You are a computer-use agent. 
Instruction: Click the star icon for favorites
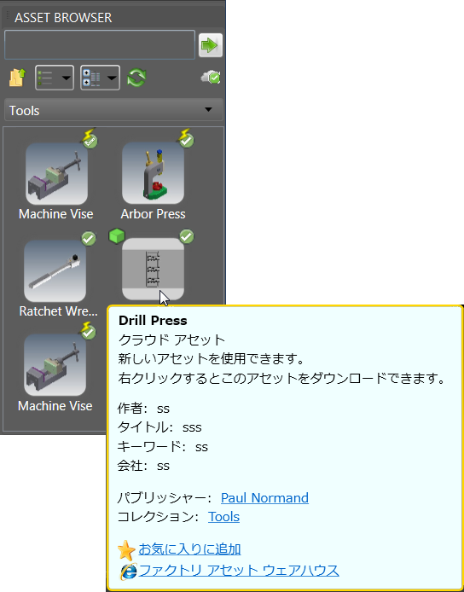(x=126, y=550)
